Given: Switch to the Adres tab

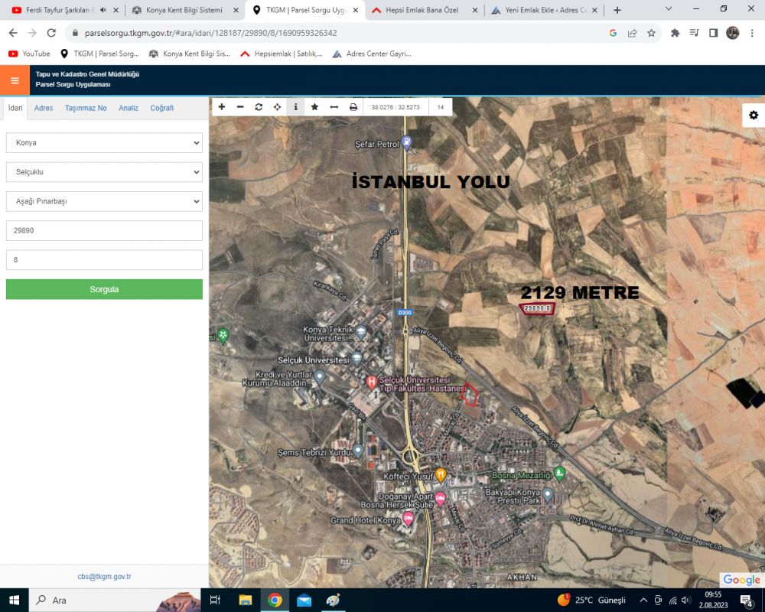Looking at the screenshot, I should click(x=44, y=108).
